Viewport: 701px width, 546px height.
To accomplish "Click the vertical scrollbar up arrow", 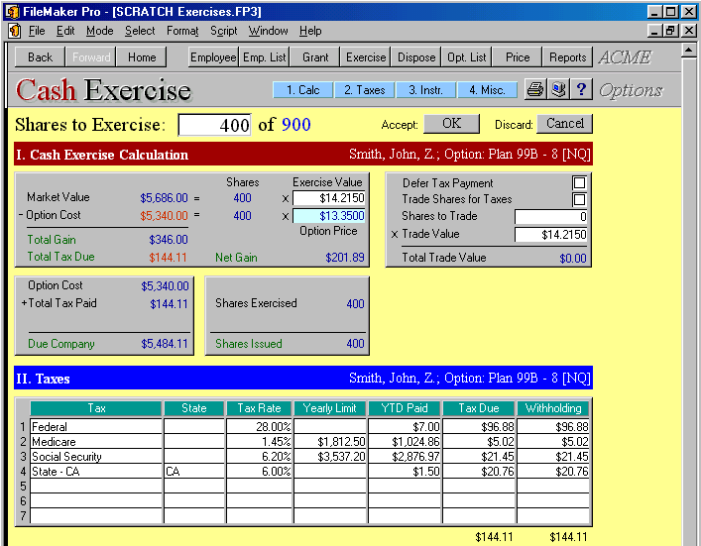I will coord(688,51).
